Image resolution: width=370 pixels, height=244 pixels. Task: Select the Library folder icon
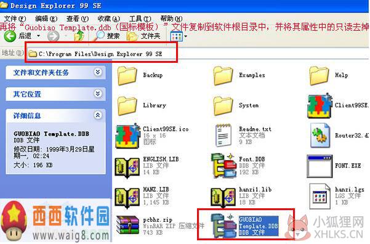[127, 105]
